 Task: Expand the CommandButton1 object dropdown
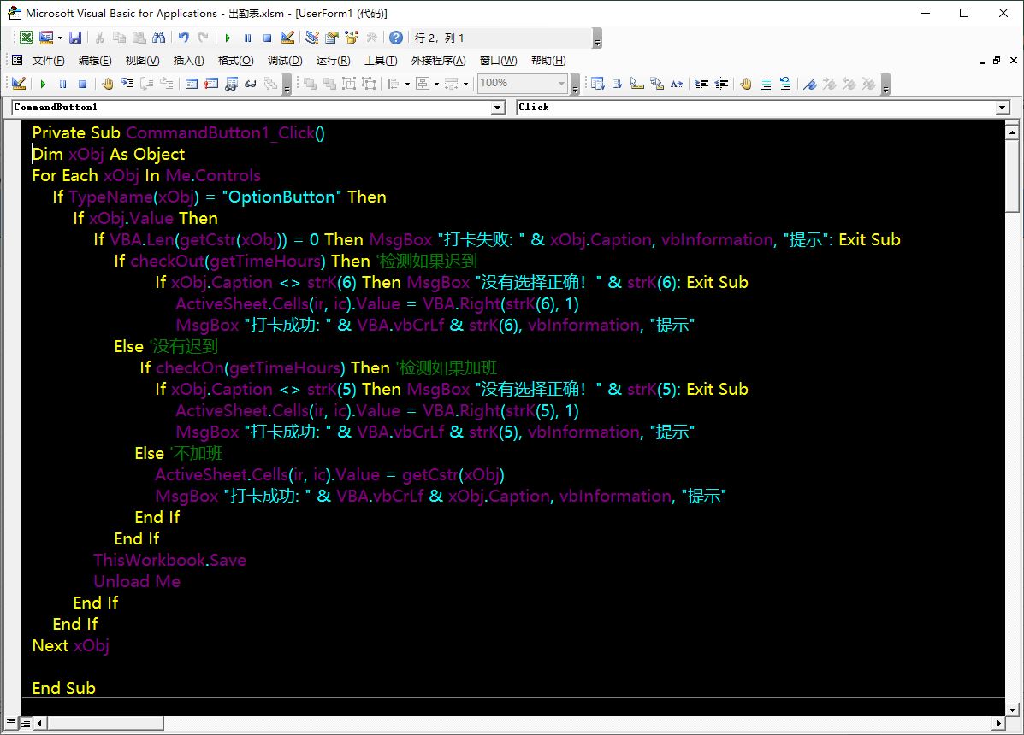498,108
